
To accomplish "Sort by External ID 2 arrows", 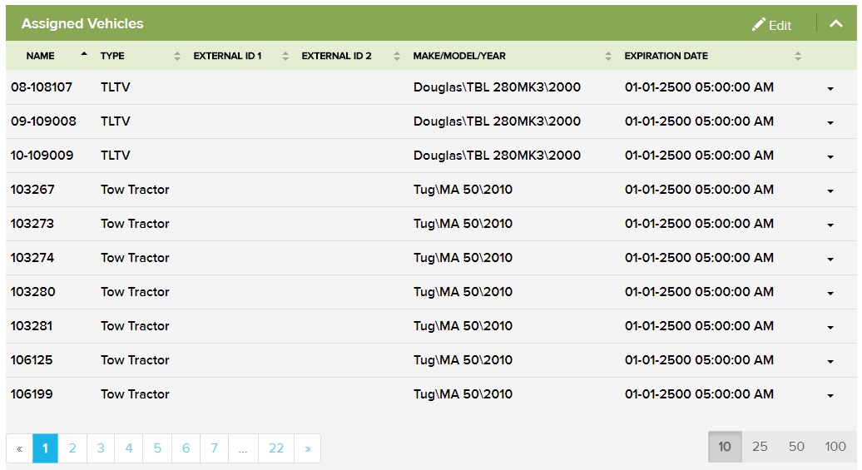I will pyautogui.click(x=397, y=57).
